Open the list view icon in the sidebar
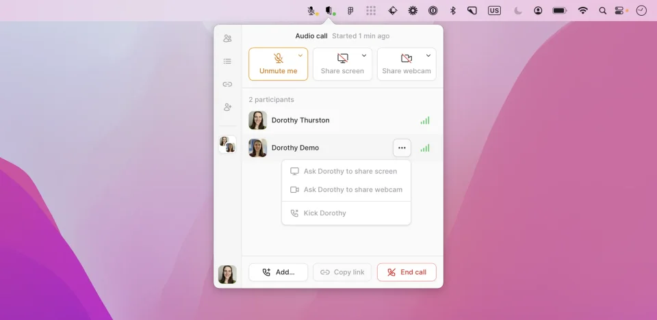Screen dimensions: 657x320 coord(227,61)
